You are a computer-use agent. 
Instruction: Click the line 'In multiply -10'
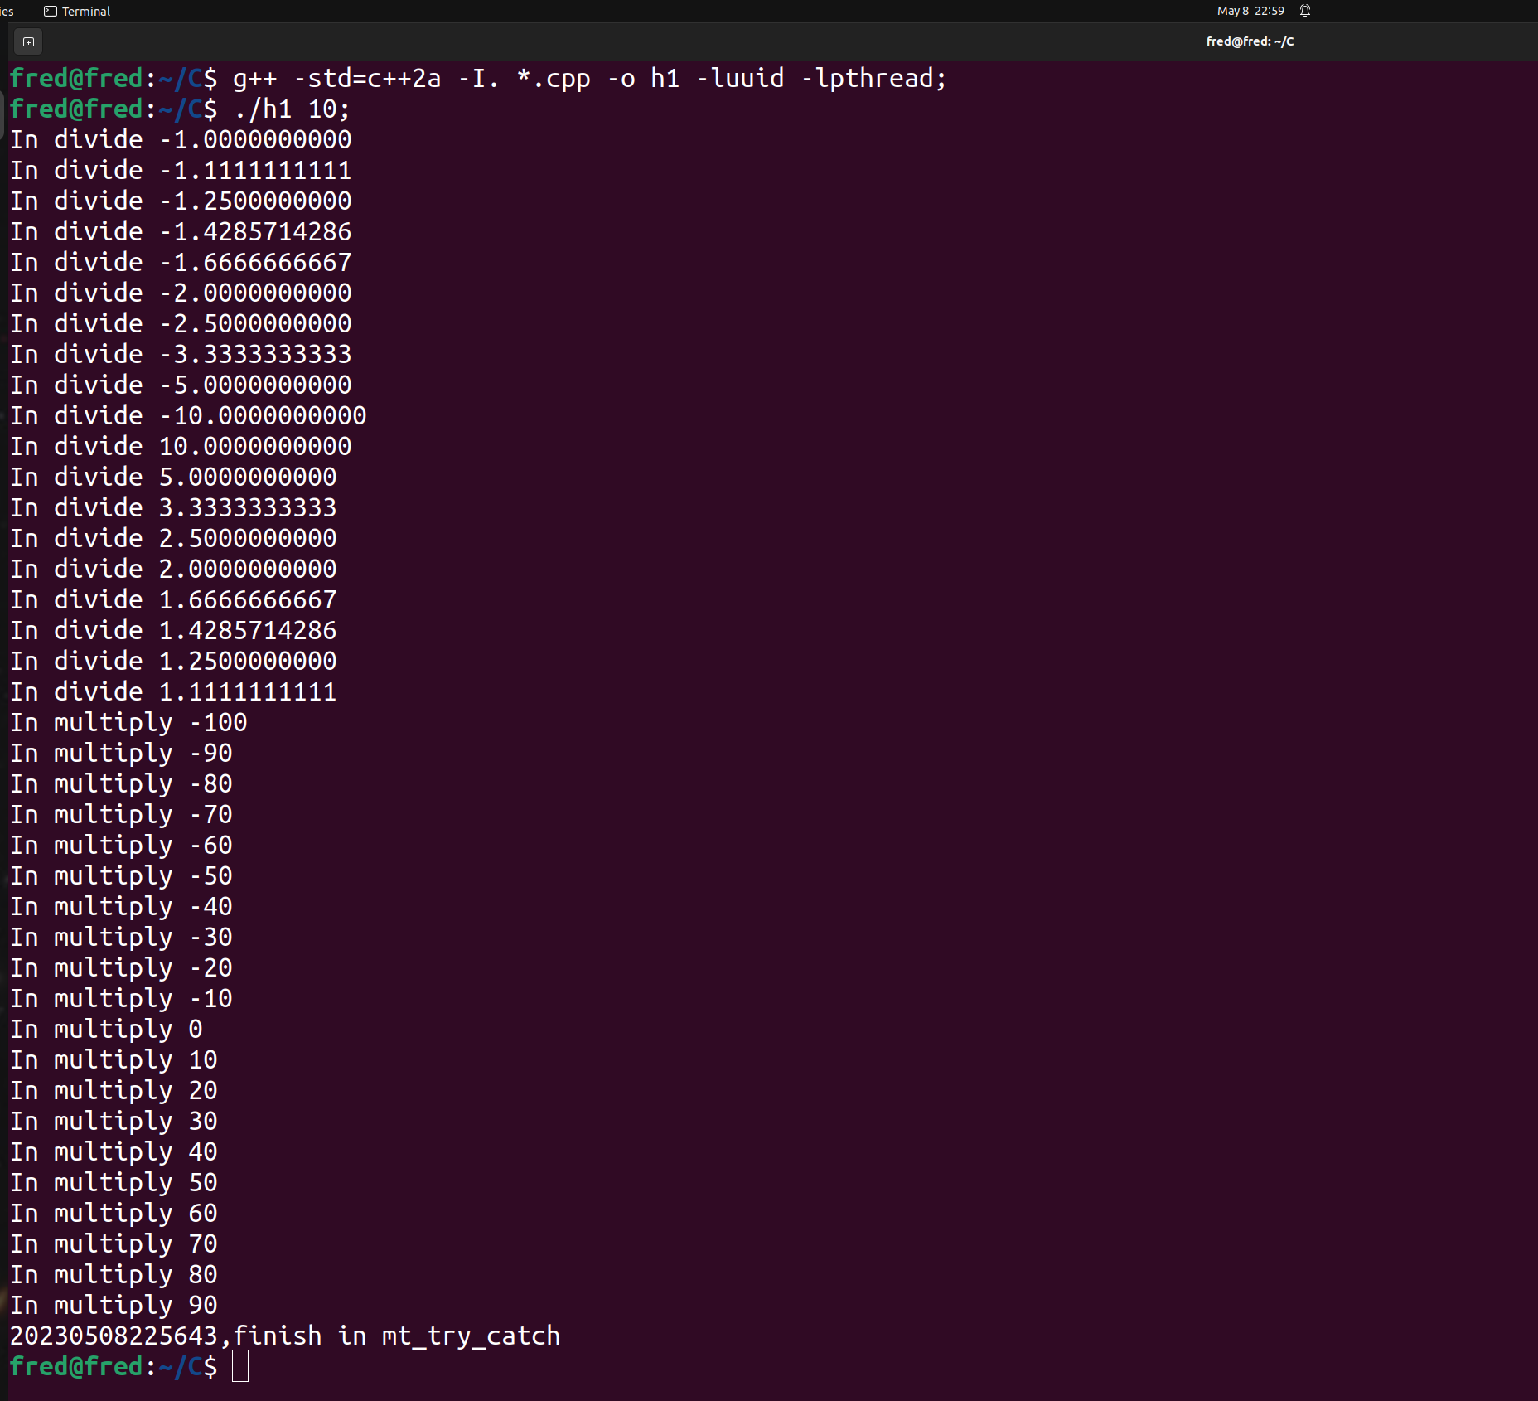(x=121, y=998)
